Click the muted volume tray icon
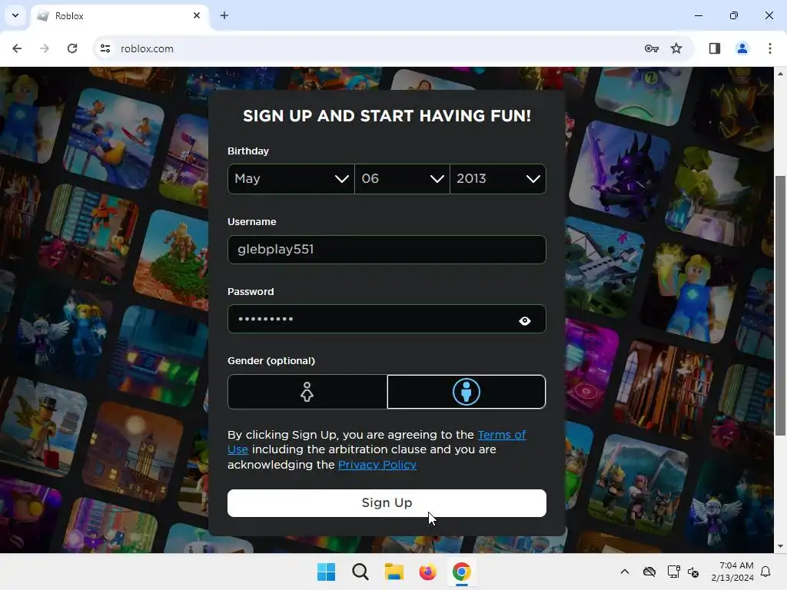 tap(693, 572)
